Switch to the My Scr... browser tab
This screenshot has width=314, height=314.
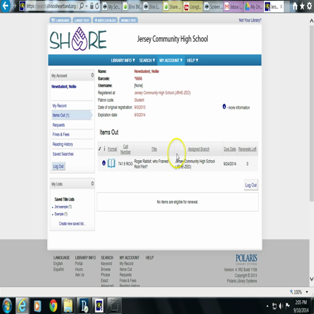(x=111, y=7)
